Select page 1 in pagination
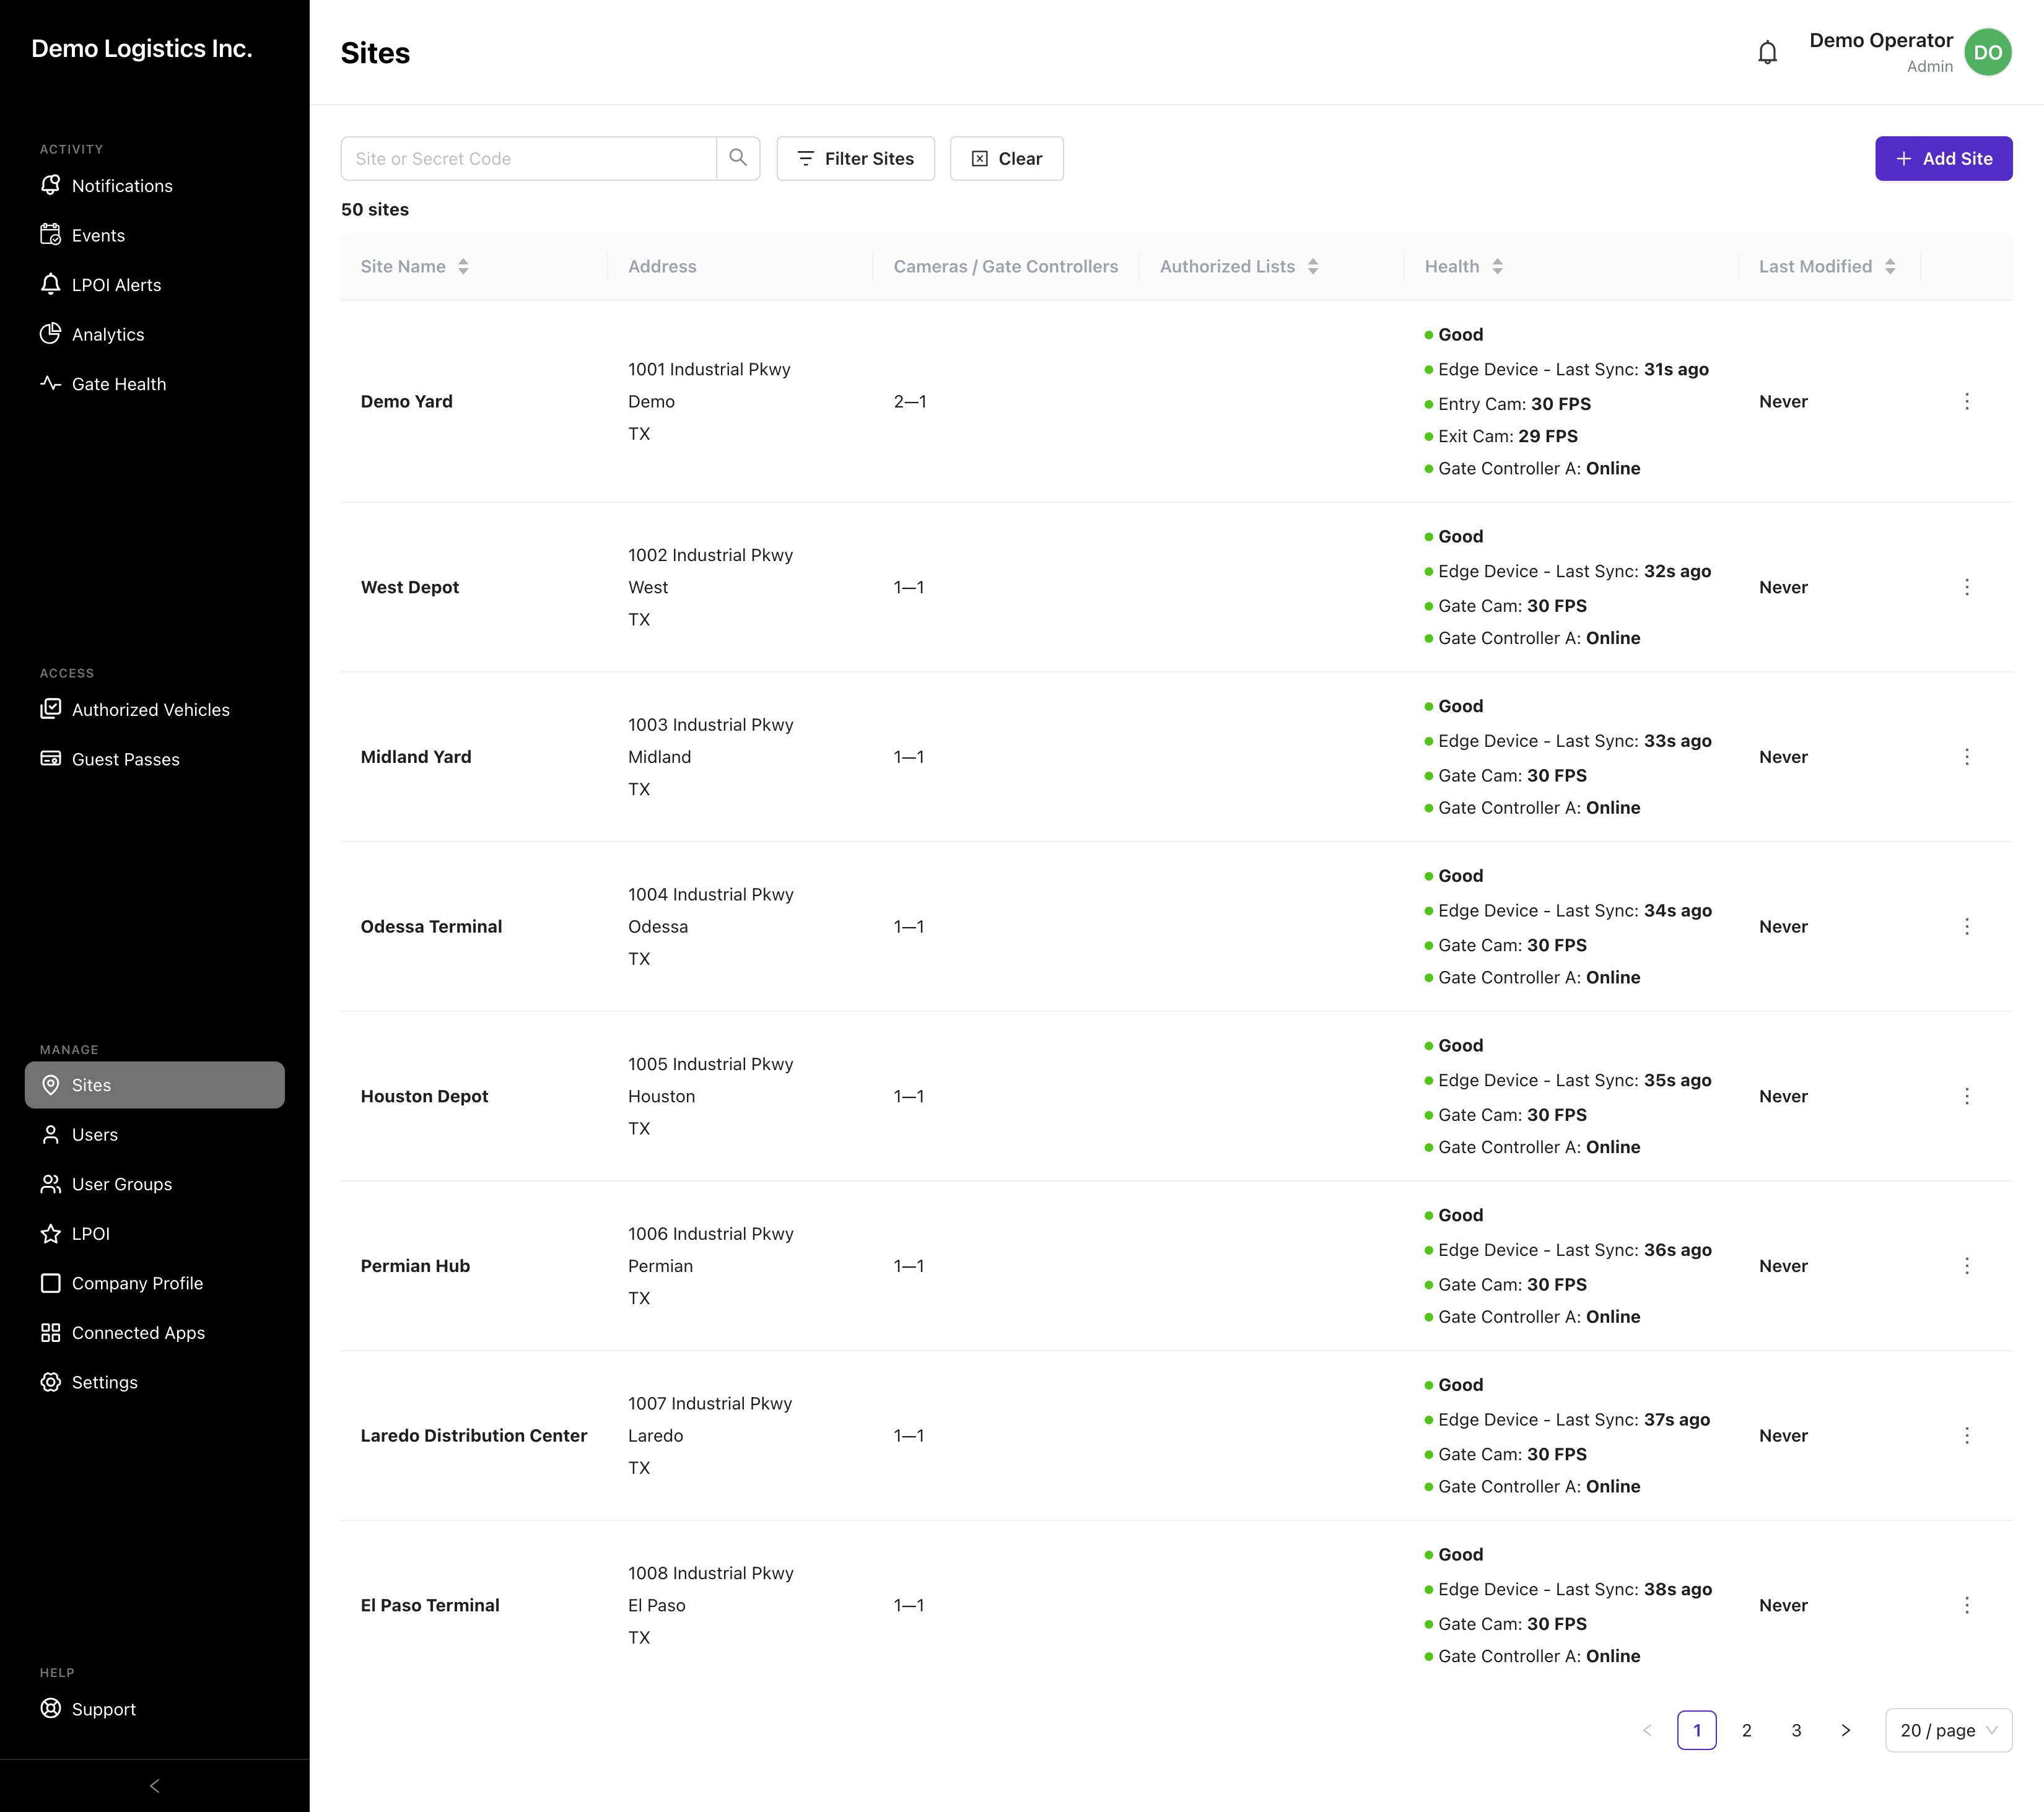The width and height of the screenshot is (2044, 1812). coord(1696,1731)
